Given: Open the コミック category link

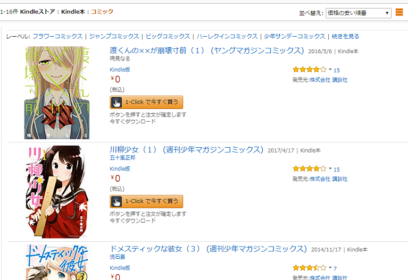Looking at the screenshot, I should pos(102,12).
